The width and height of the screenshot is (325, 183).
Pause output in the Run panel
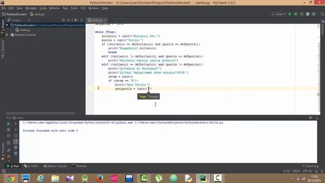(x=9, y=136)
